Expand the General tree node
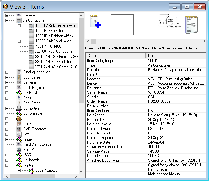209x181 pixels. coord(7,15)
